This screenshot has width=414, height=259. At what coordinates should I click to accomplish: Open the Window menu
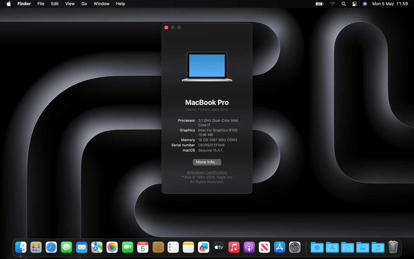coord(101,4)
